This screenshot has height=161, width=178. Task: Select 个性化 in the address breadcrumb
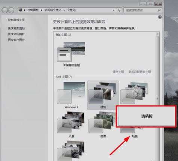(x=71, y=10)
